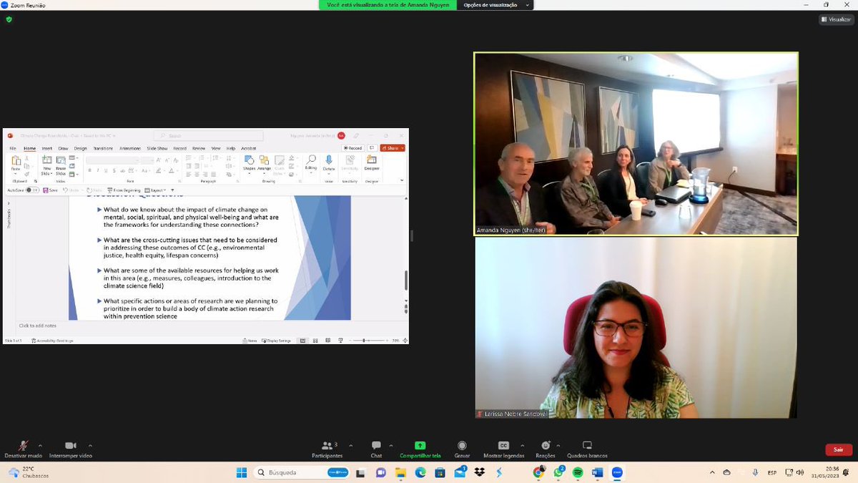Toggle Underline formatting in ribbon
The height and width of the screenshot is (483, 858).
coord(105,170)
